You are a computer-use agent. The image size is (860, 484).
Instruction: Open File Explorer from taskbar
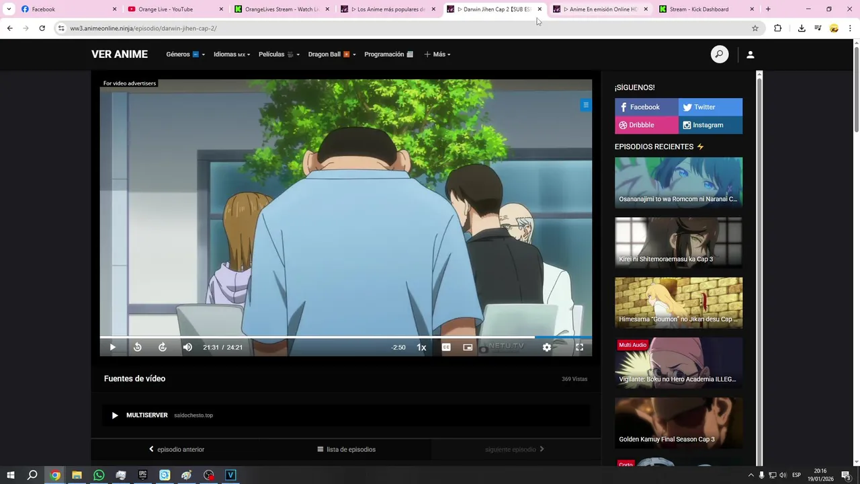(x=77, y=475)
